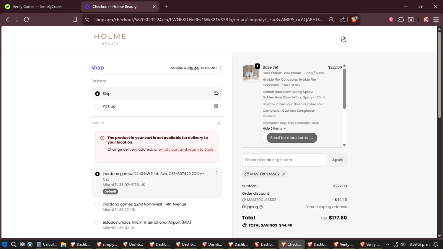Collapse list with Hide 6 items
The height and width of the screenshot is (249, 443).
click(274, 128)
